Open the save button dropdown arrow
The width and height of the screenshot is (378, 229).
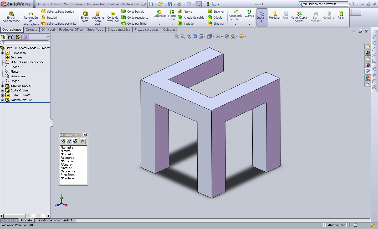tap(175, 4)
